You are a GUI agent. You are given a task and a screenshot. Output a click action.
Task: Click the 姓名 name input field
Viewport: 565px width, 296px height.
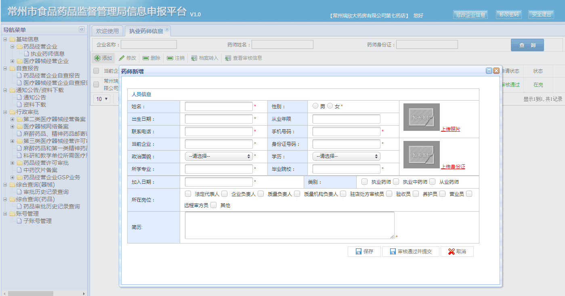click(x=218, y=106)
